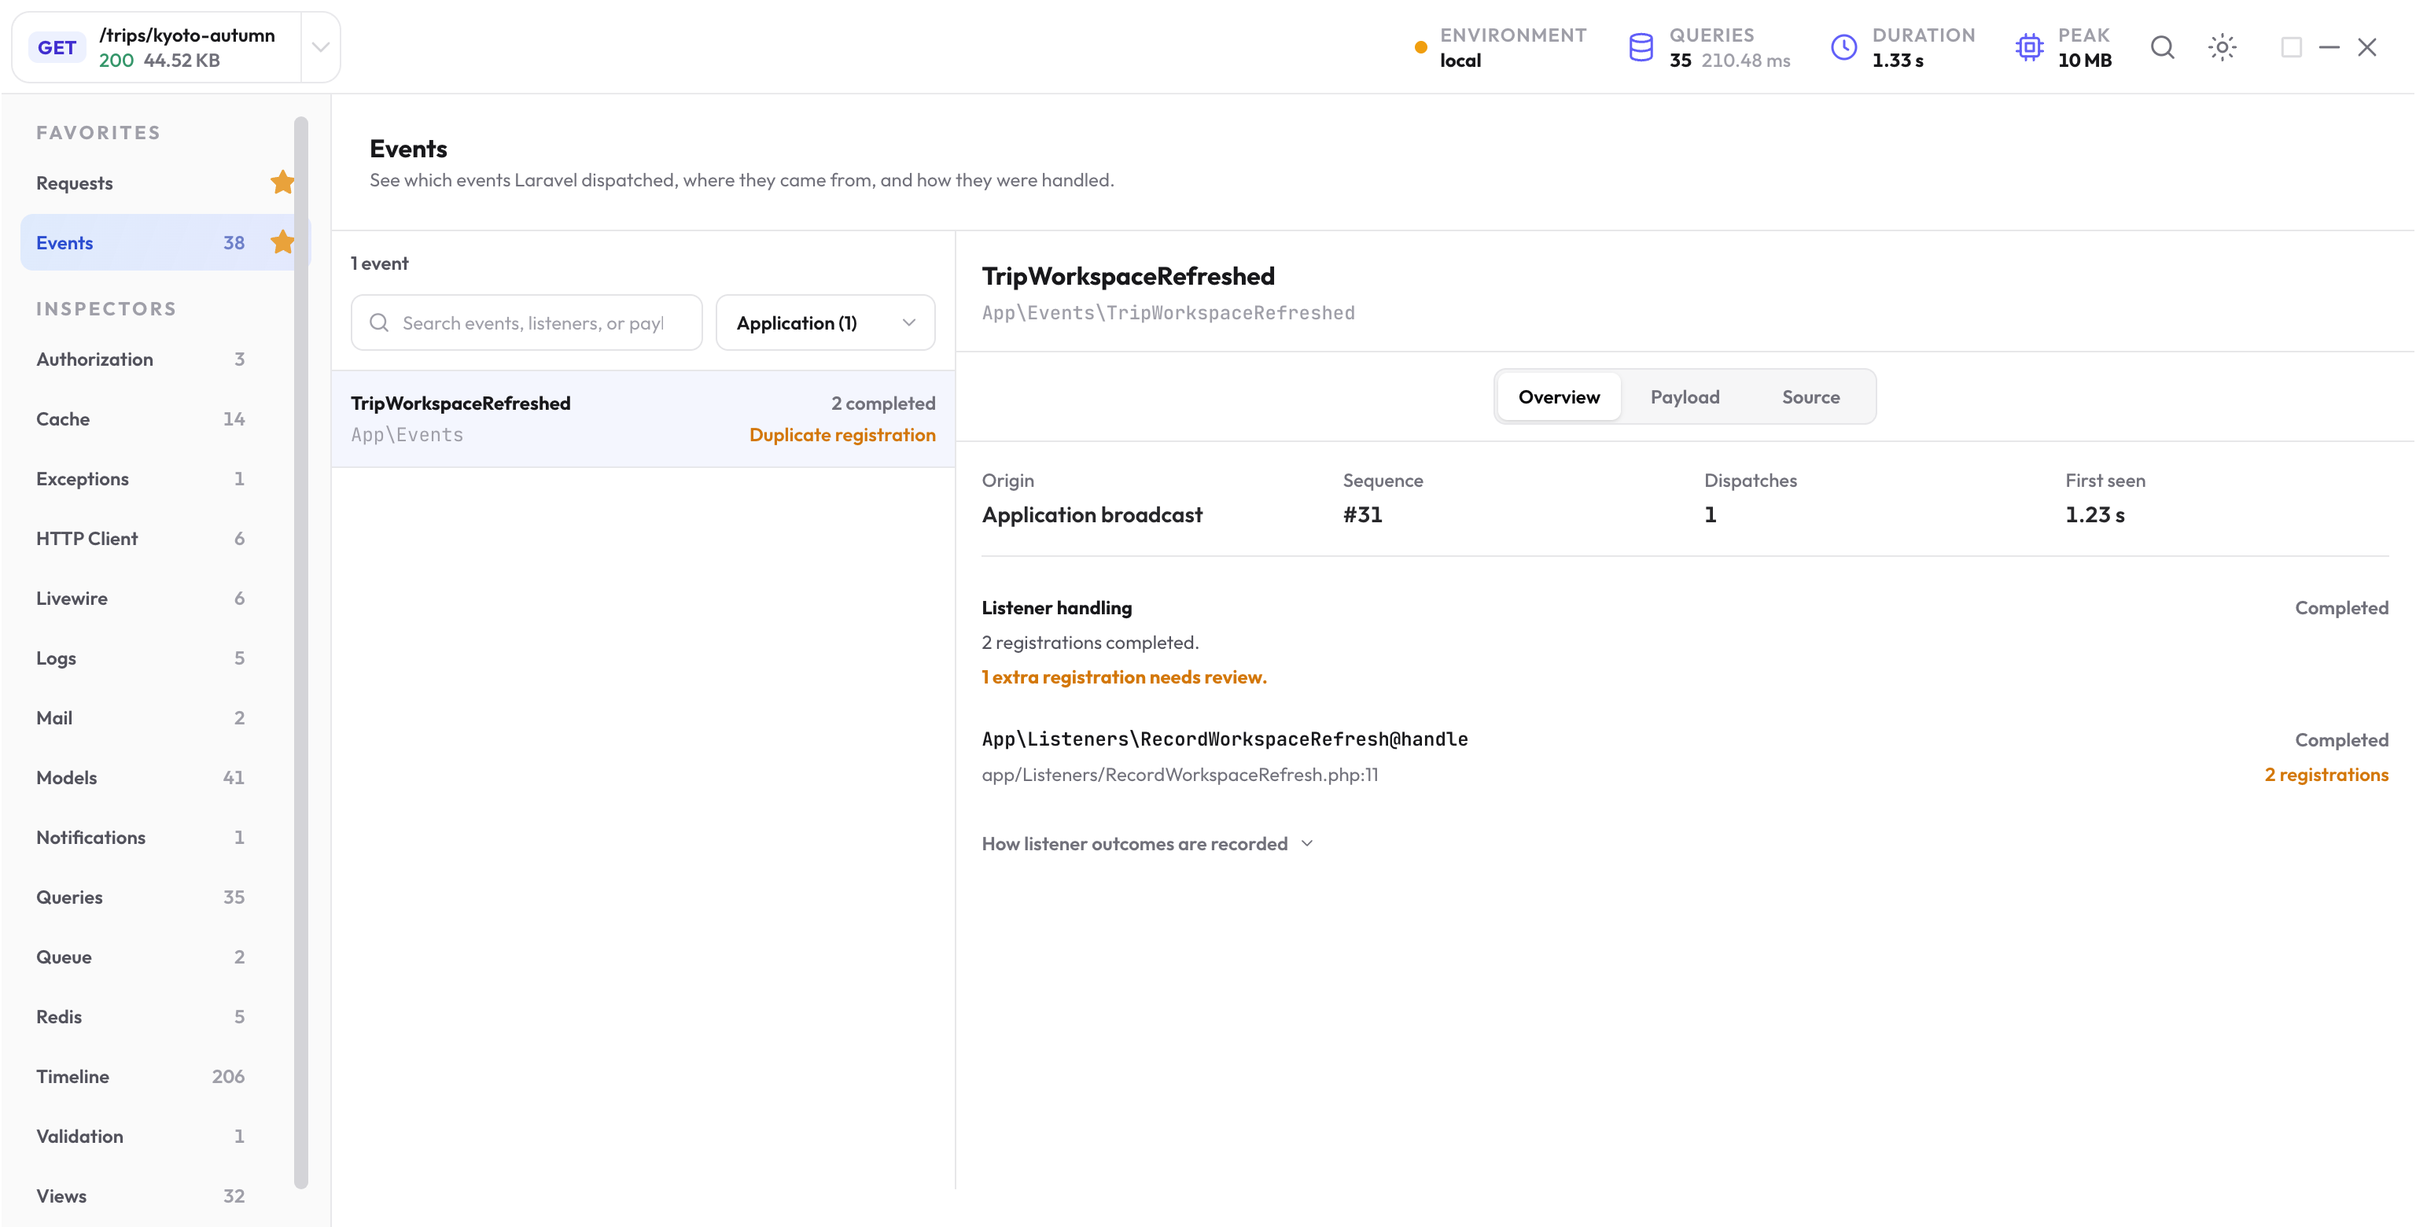Open the Application (1) filter dropdown
Screen dimensions: 2416x1227
click(x=825, y=322)
